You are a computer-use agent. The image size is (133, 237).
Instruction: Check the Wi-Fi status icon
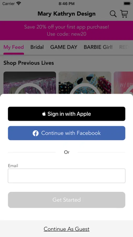click(x=19, y=3)
